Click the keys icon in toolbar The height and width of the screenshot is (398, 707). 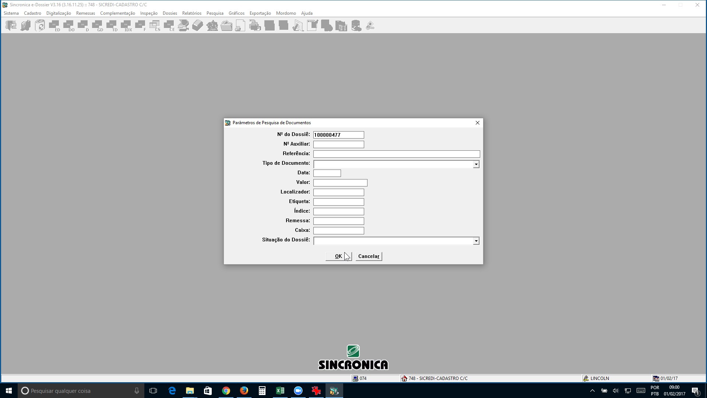coord(370,26)
